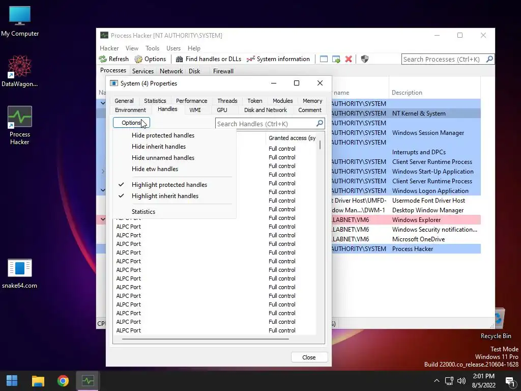Open the General properties tab

[x=124, y=101]
